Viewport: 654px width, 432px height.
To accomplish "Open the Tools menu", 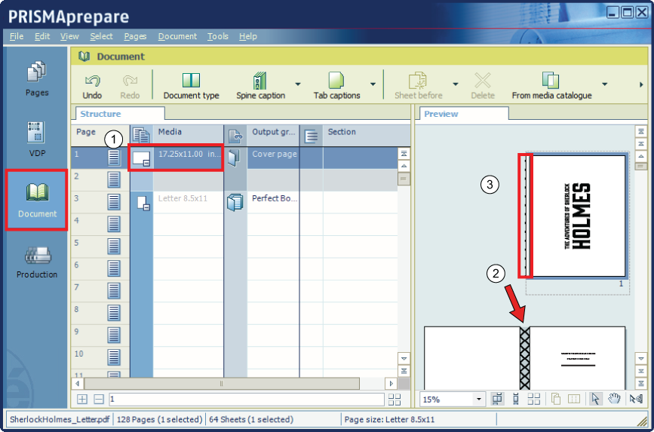I will 218,36.
